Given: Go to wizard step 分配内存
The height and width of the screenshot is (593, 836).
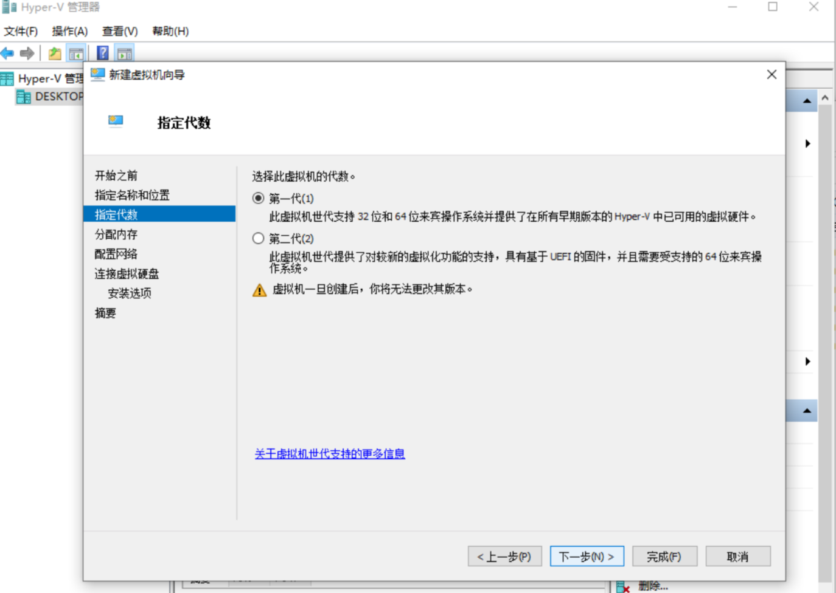Looking at the screenshot, I should pyautogui.click(x=116, y=234).
